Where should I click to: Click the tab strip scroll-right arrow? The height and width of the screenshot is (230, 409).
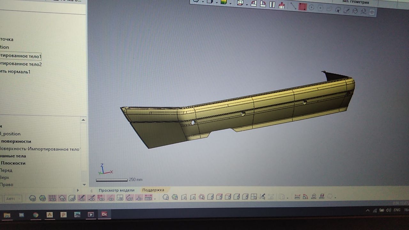78,190
